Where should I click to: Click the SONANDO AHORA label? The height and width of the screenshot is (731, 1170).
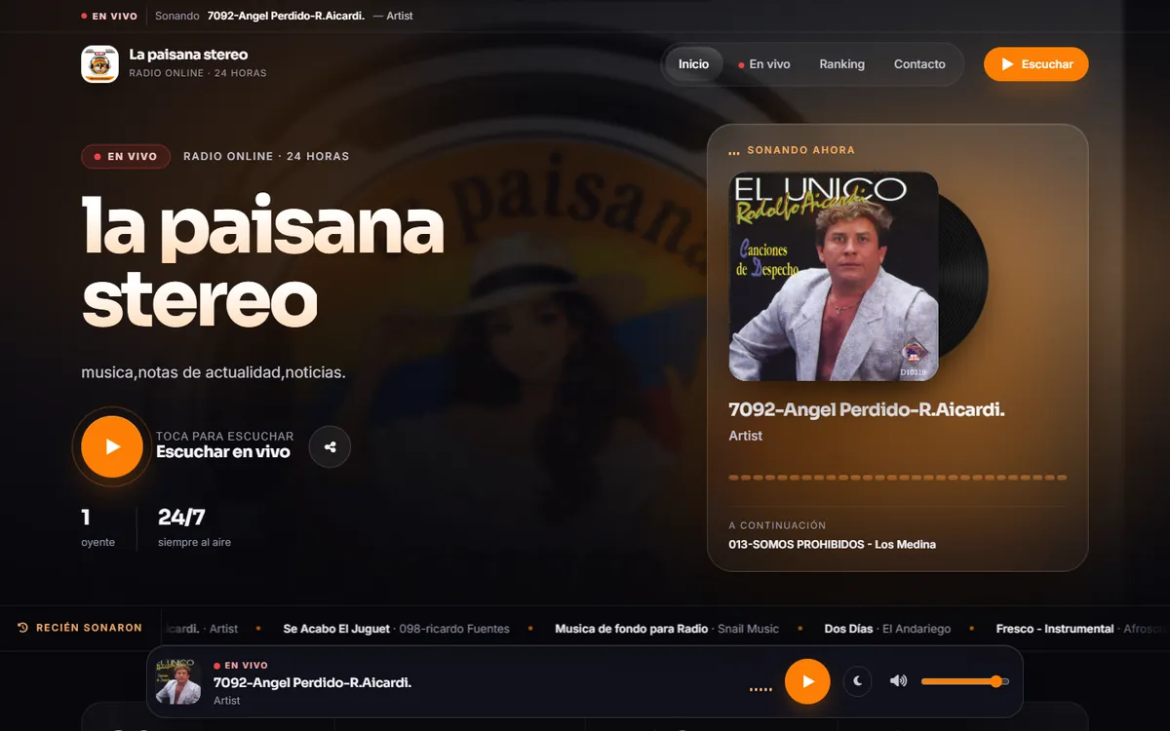pyautogui.click(x=800, y=150)
